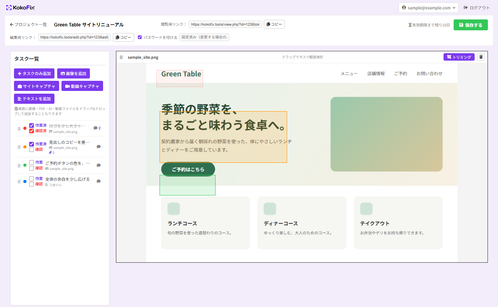Click the 編集用リンク URL field
The image size is (498, 307).
(x=74, y=37)
